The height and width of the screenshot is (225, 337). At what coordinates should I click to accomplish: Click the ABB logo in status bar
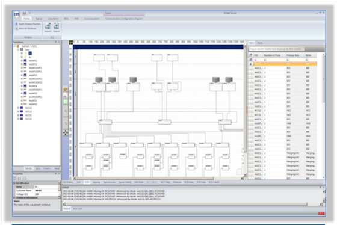321,214
